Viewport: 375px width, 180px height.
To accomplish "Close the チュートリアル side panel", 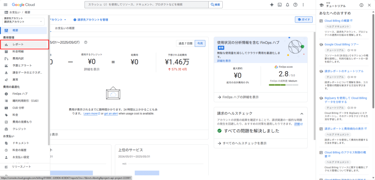I will [x=369, y=5].
